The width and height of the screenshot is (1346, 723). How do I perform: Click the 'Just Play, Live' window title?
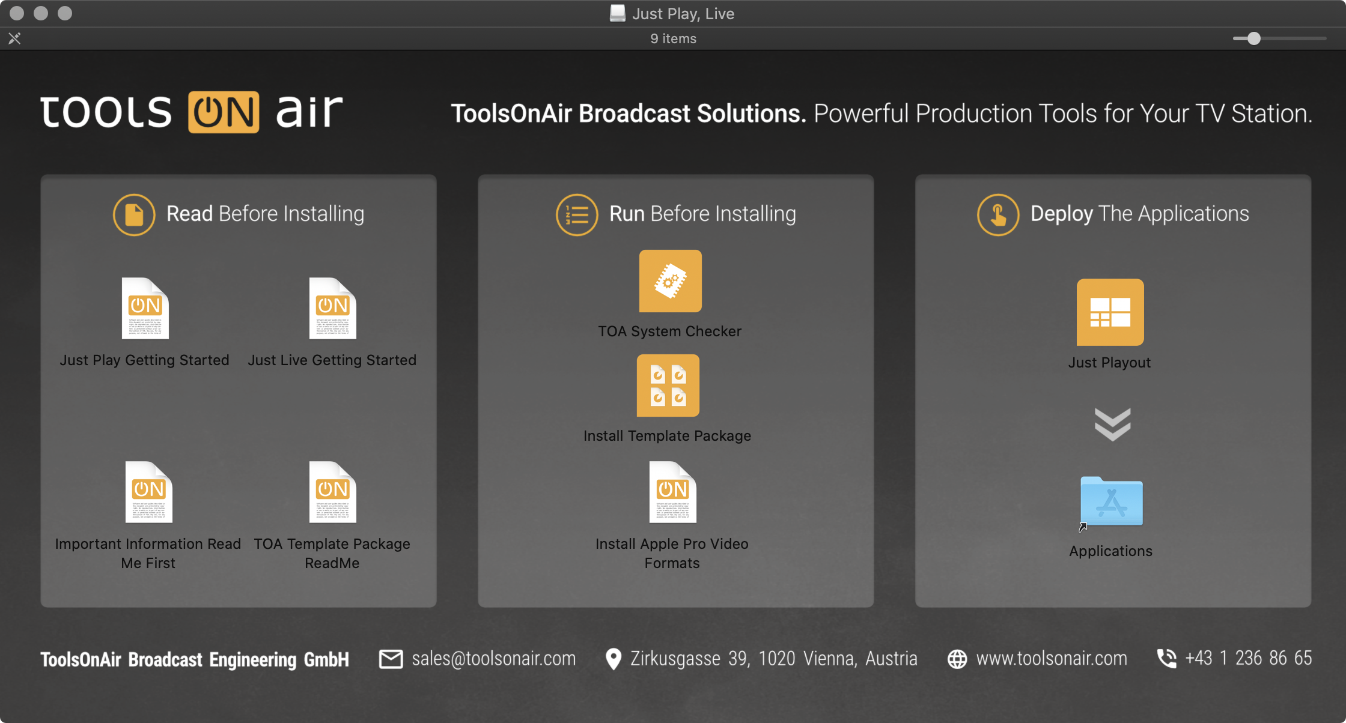(x=683, y=13)
